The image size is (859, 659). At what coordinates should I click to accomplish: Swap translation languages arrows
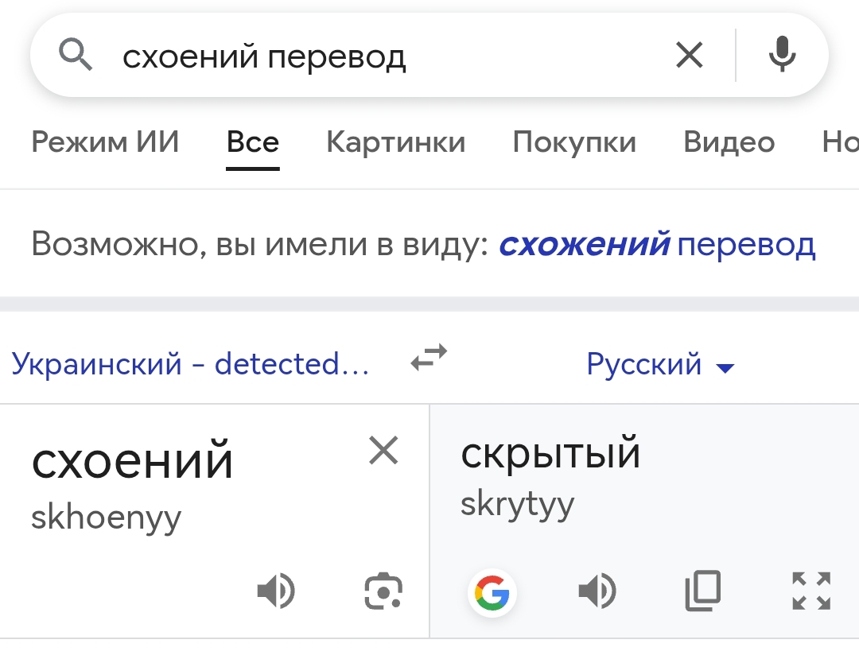429,359
